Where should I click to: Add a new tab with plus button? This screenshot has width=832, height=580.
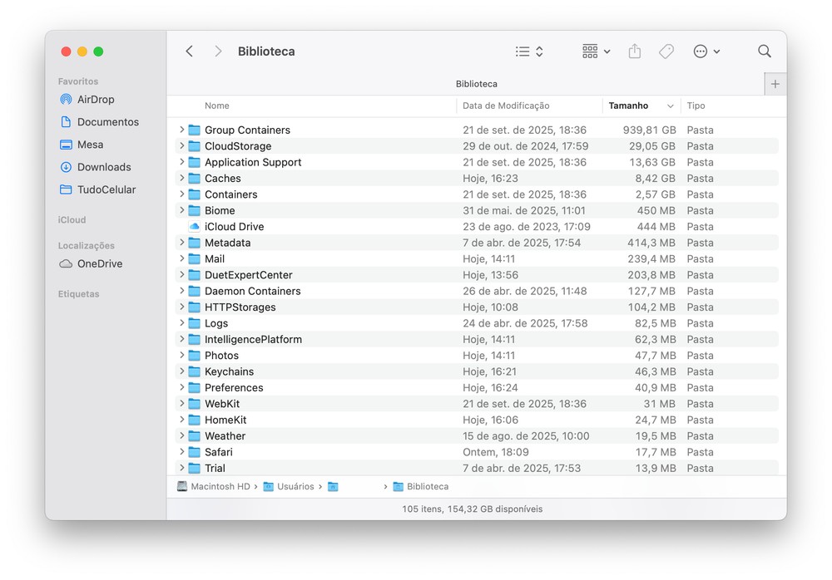pos(775,84)
